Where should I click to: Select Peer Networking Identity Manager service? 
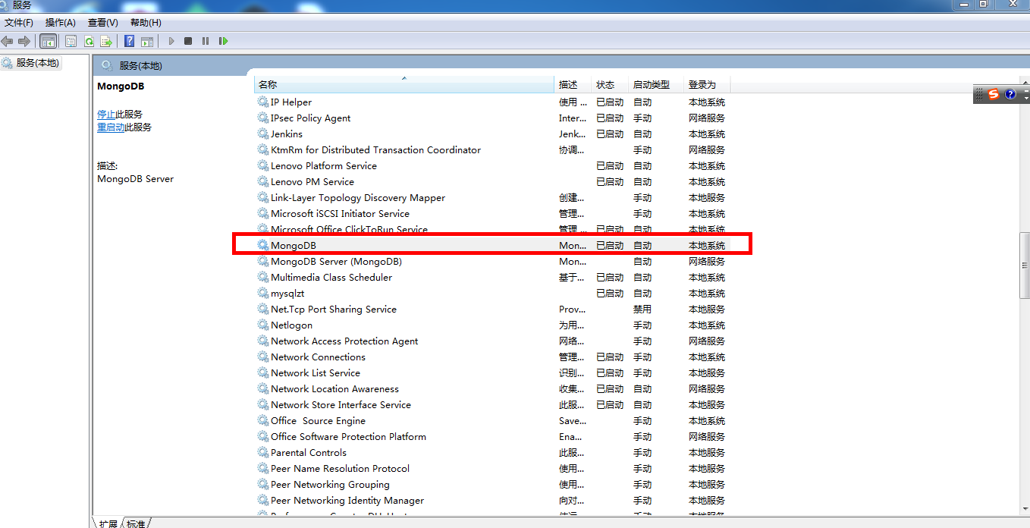point(491,500)
